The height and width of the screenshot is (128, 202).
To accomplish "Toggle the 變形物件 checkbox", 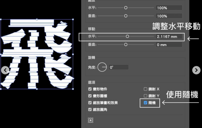I will click(90, 89).
